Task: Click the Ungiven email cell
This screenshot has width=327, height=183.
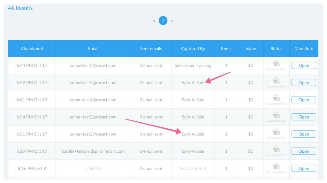Action: pos(93,168)
